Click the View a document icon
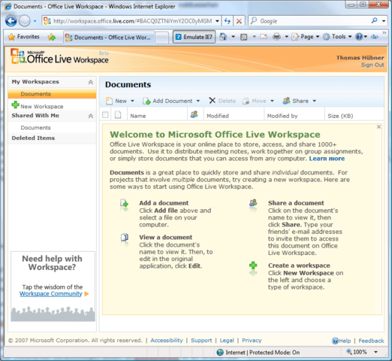 (125, 237)
